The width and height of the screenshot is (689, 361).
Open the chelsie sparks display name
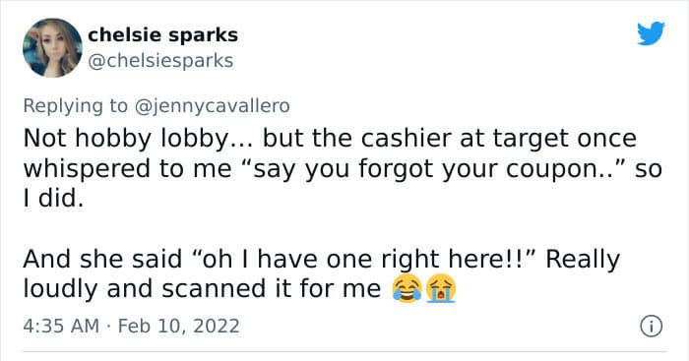[x=162, y=35]
